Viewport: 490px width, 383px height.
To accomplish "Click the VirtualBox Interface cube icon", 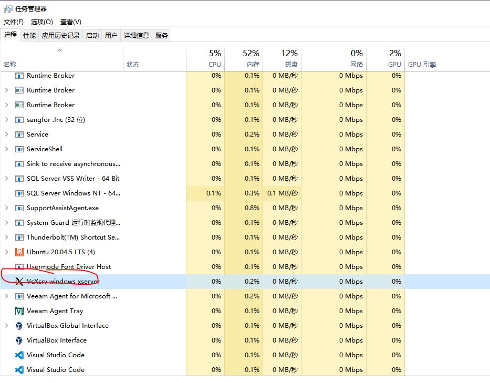I will pos(19,340).
